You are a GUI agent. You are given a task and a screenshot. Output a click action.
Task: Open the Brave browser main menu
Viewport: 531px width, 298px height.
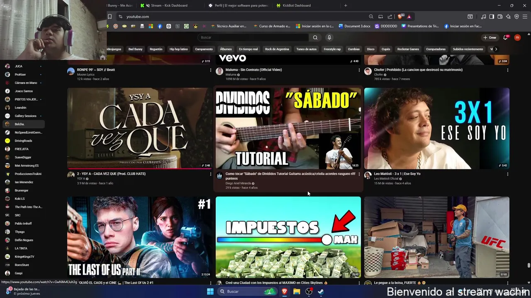tap(525, 17)
